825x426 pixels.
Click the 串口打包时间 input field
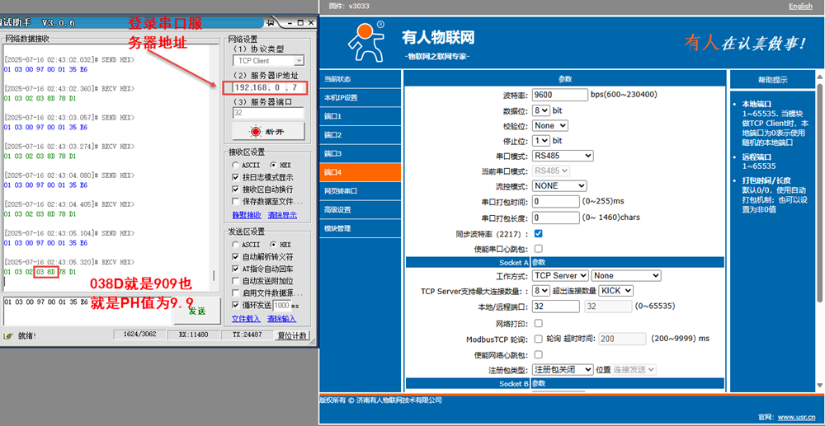click(555, 201)
